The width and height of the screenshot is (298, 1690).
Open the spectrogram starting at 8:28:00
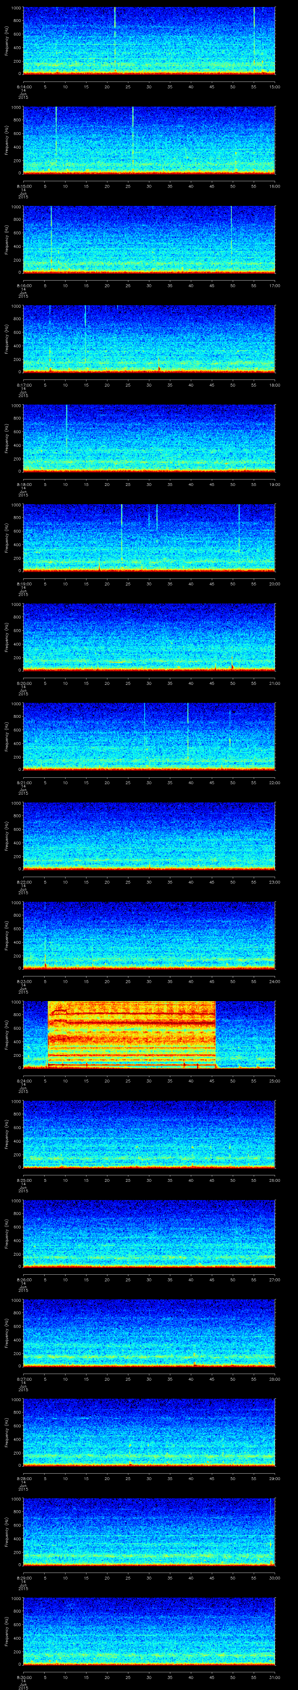click(x=149, y=1432)
